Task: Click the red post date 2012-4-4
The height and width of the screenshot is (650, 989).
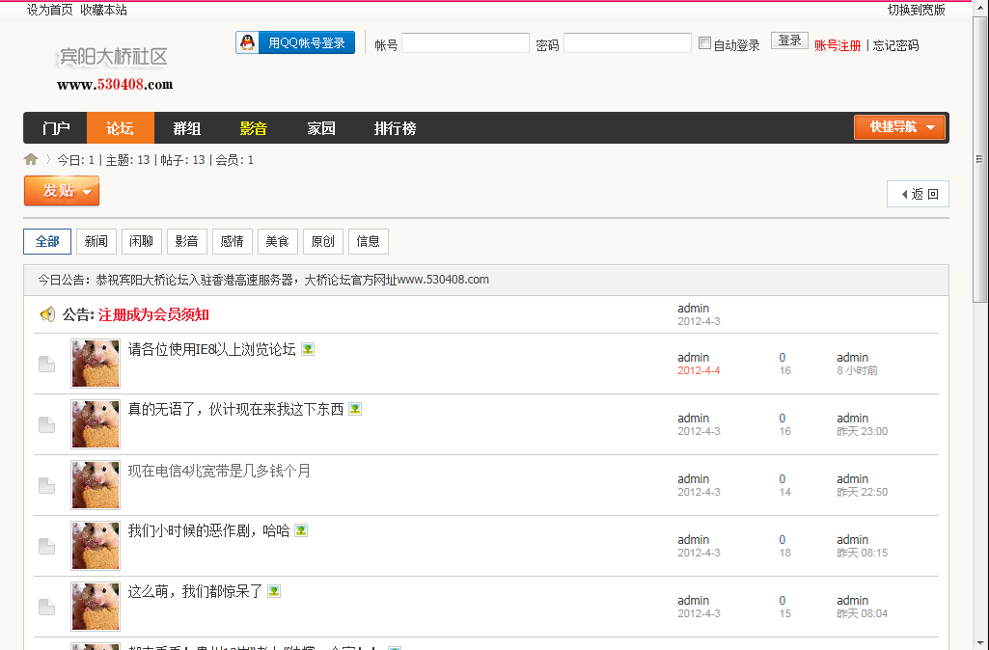Action: (699, 370)
